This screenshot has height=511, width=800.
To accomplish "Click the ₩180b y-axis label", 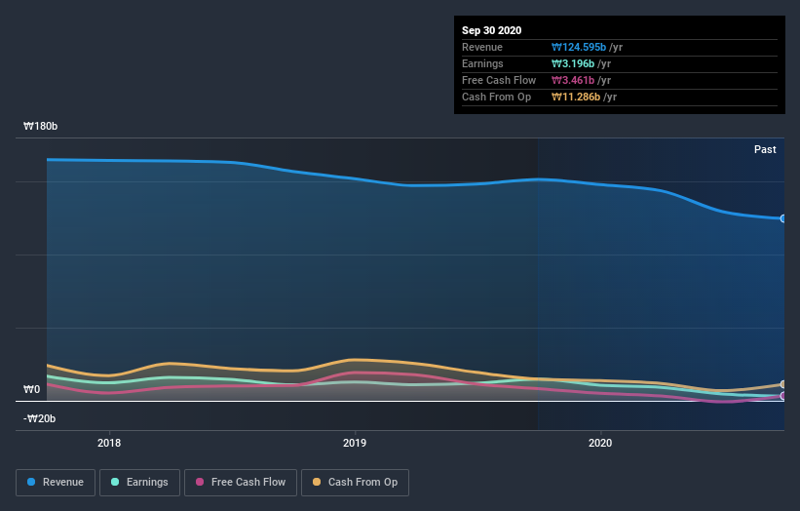I will (40, 126).
